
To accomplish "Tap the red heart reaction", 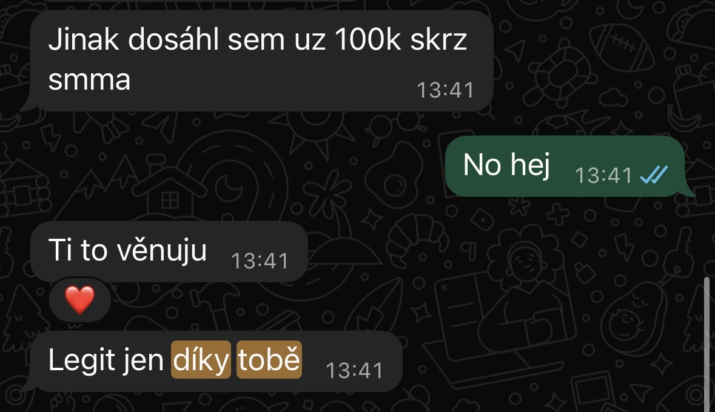I will point(80,301).
